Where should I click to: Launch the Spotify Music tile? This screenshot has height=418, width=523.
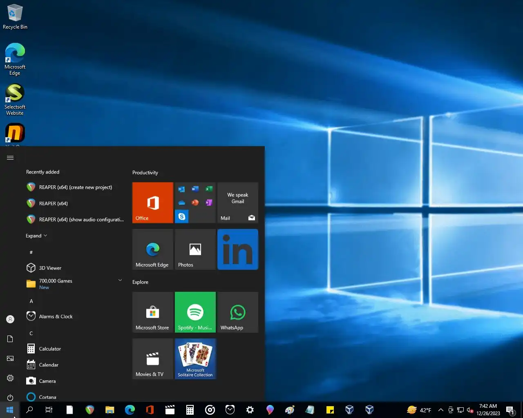195,312
